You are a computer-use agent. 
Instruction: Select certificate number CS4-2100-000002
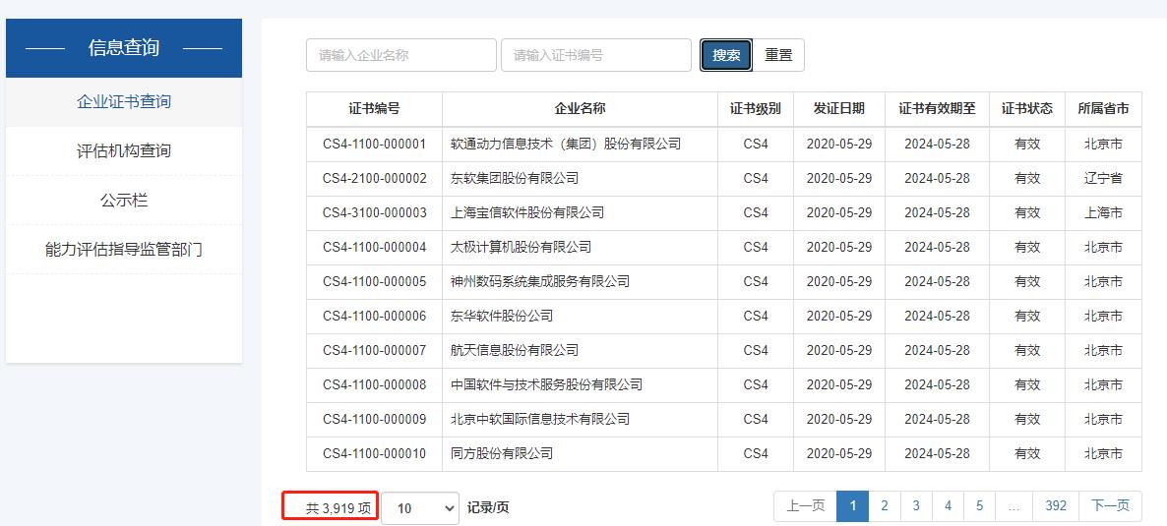pos(374,179)
